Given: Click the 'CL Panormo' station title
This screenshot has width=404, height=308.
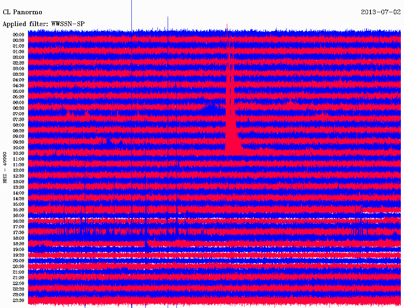Looking at the screenshot, I should (22, 12).
